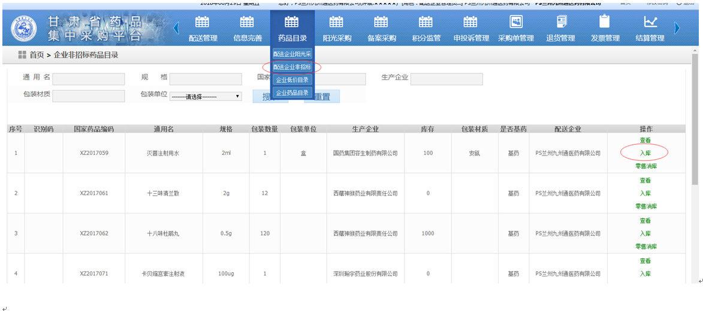This screenshot has width=703, height=311.
Task: Focus the 包装材质 input field
Action: tap(88, 96)
